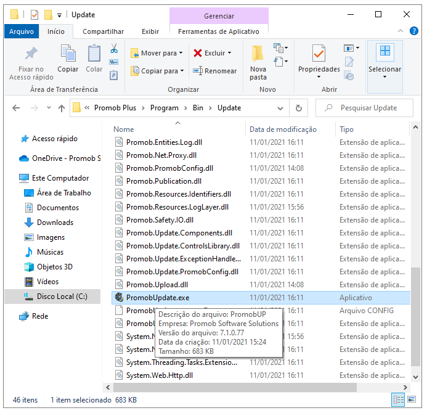Select Acesso rápido in navigation pane

(54, 139)
